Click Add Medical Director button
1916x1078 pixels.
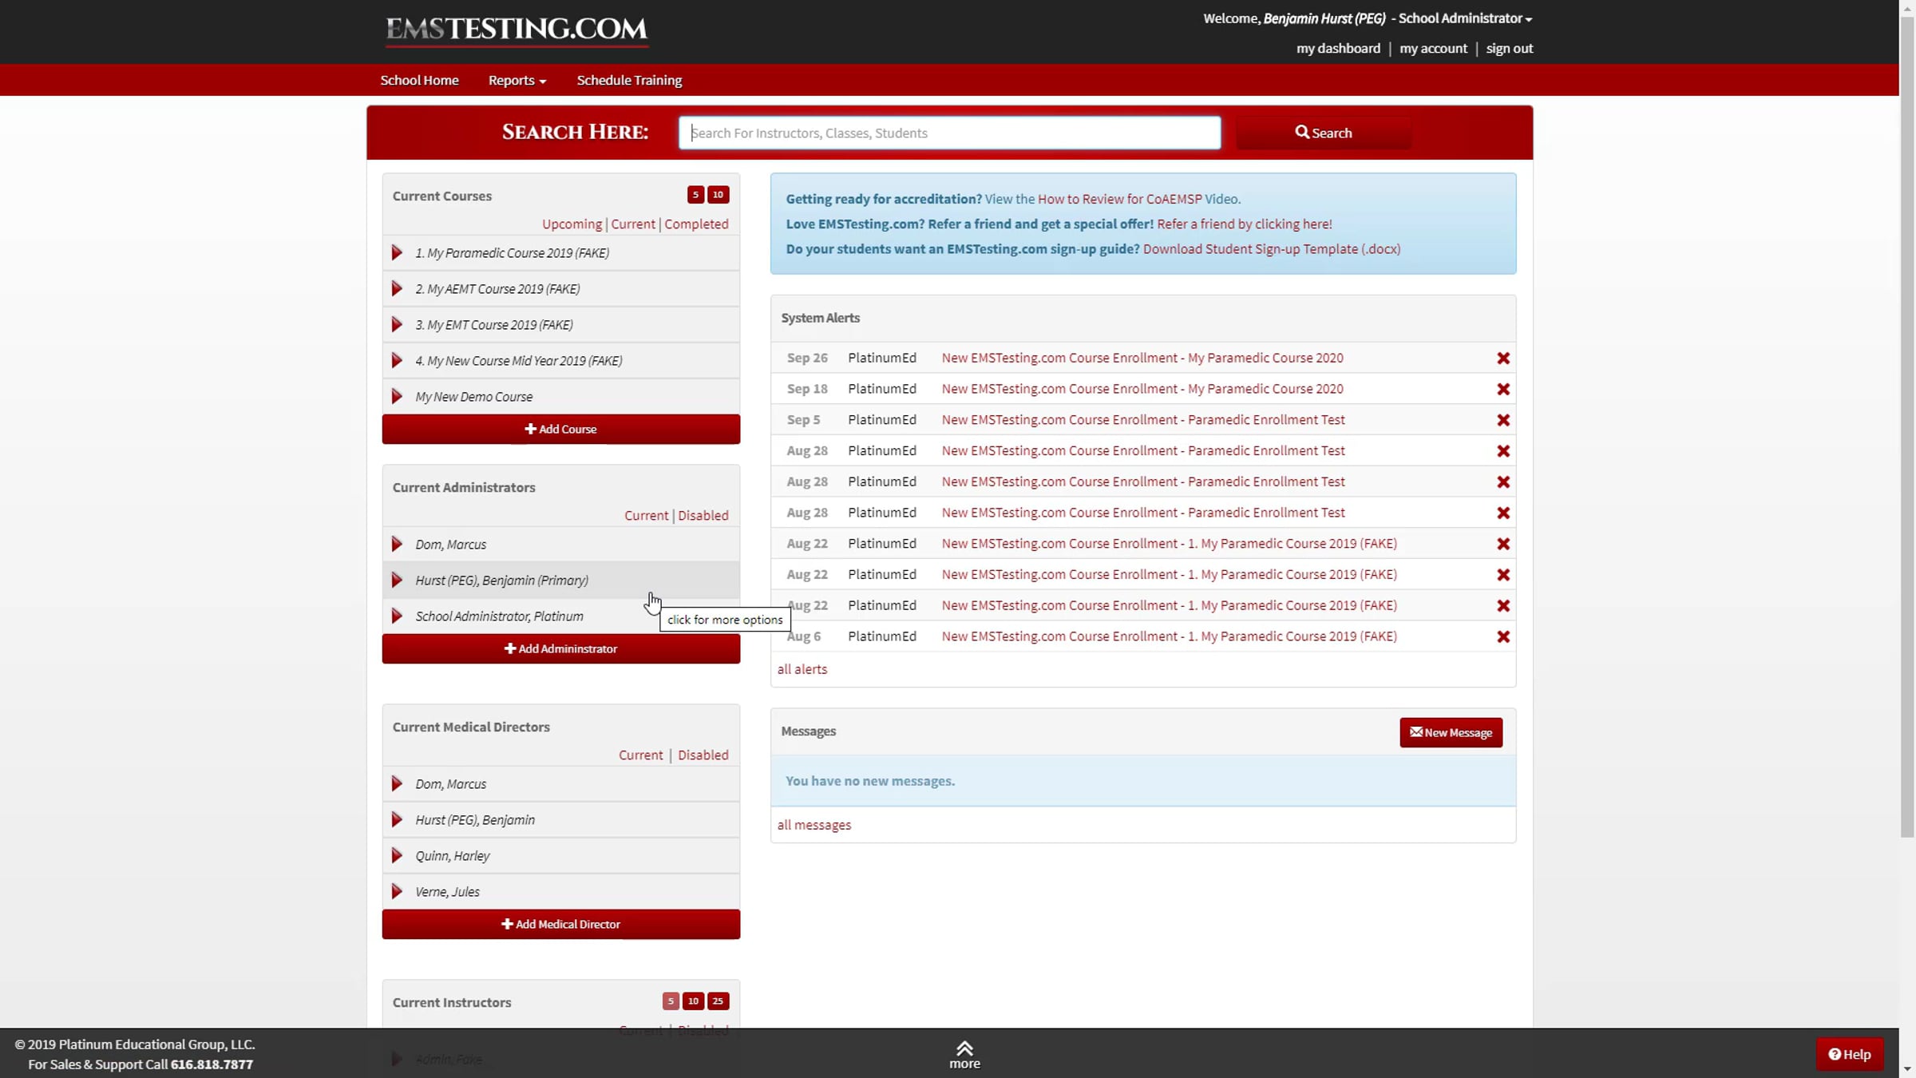(560, 924)
